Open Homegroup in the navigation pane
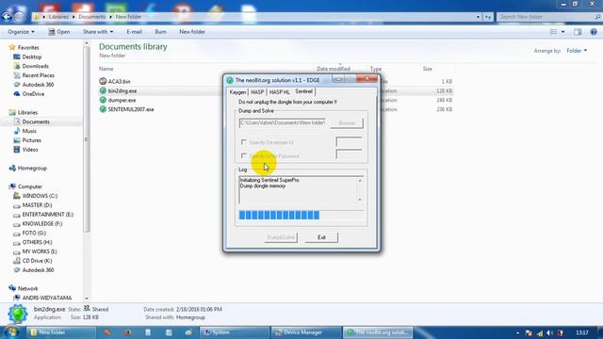This screenshot has width=603, height=339. point(32,169)
